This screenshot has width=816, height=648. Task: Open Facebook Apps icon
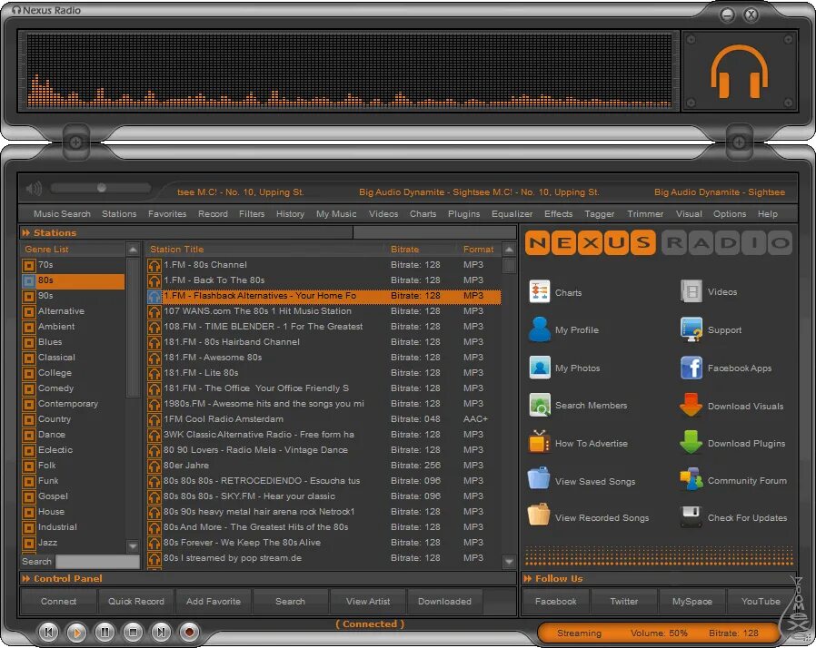click(x=692, y=368)
